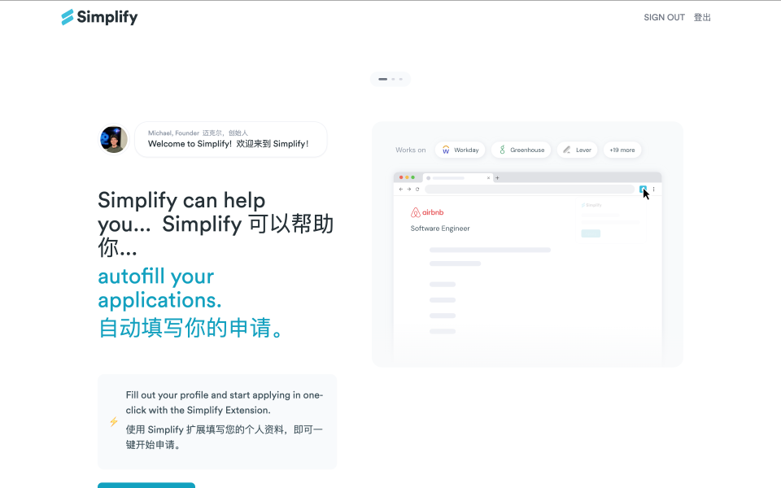
Task: Click the lightning bolt icon beside the tip text
Action: pos(114,422)
